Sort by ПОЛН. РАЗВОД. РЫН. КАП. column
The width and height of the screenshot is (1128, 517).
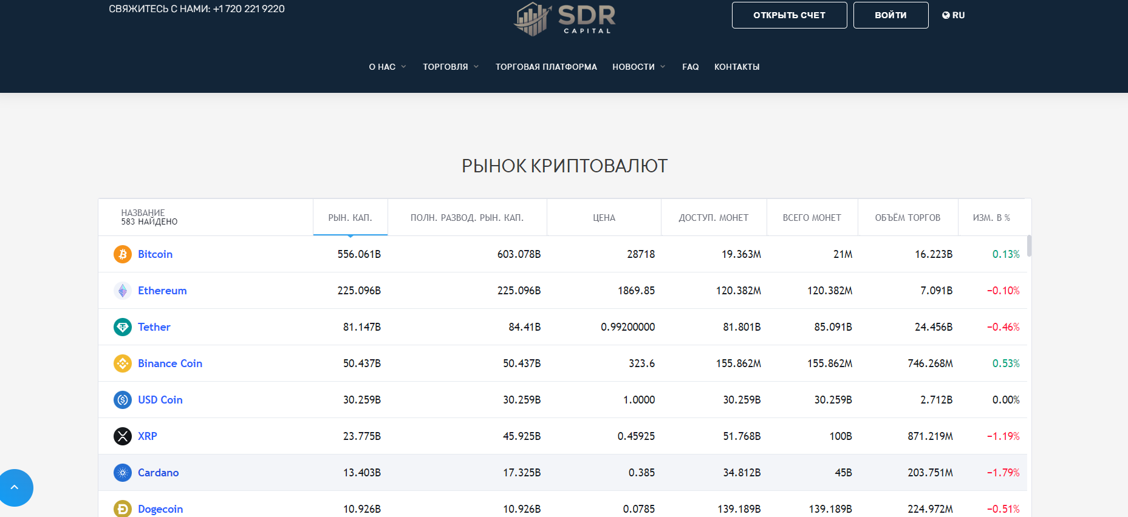[x=467, y=217]
